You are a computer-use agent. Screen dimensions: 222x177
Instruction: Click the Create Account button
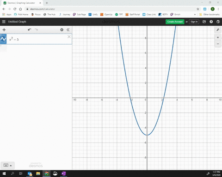[175, 22]
